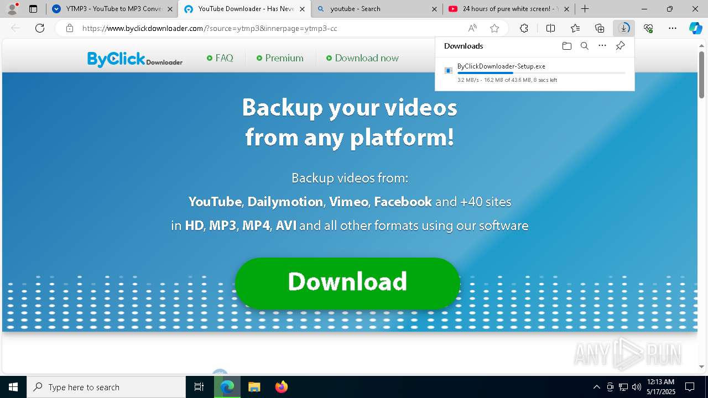This screenshot has width=708, height=398.
Task: Open the downloads folder icon
Action: pyautogui.click(x=566, y=46)
